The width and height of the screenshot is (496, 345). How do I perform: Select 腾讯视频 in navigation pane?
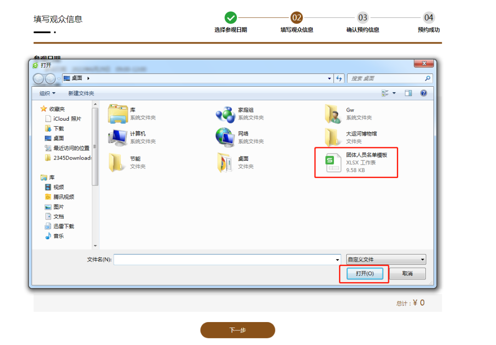tap(59, 197)
